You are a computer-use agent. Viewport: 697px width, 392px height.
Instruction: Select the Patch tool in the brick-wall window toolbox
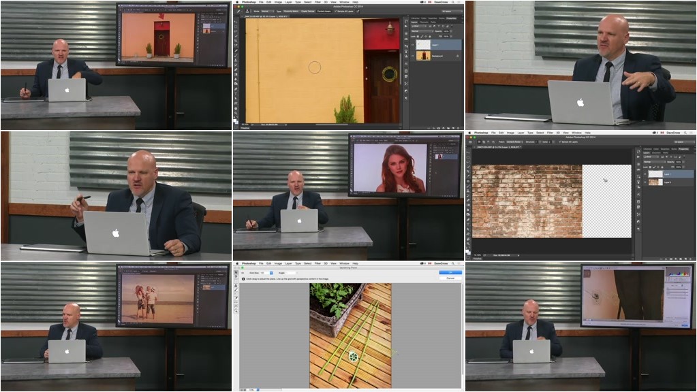[468, 181]
